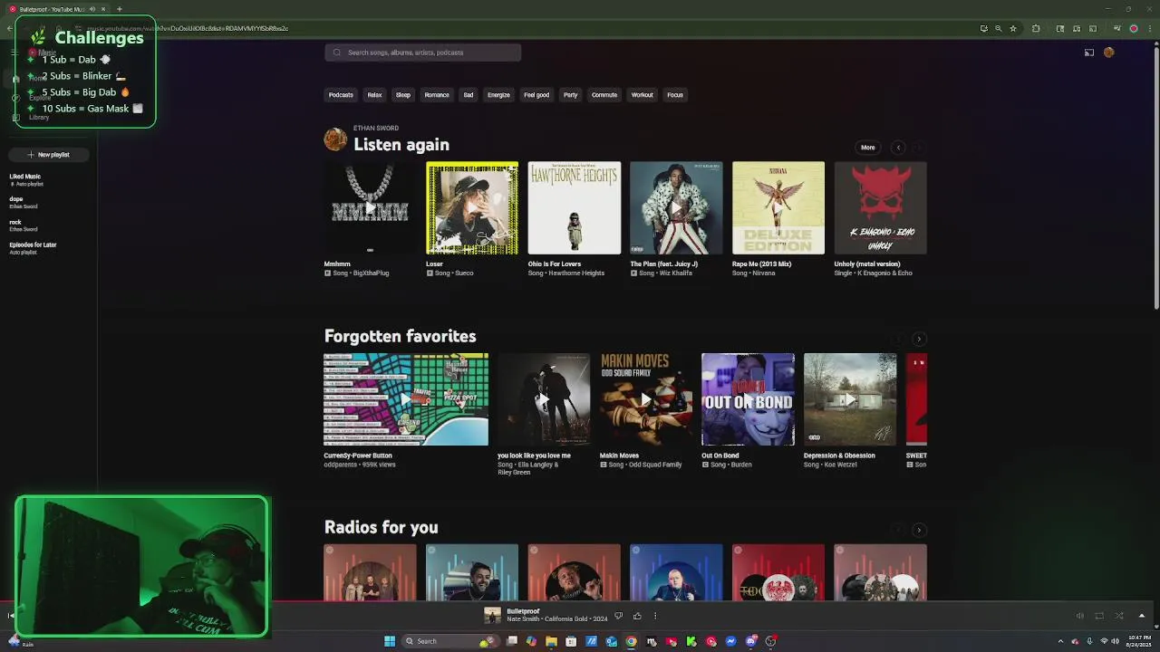Select the Podcasts chip
The width and height of the screenshot is (1160, 652).
click(341, 95)
